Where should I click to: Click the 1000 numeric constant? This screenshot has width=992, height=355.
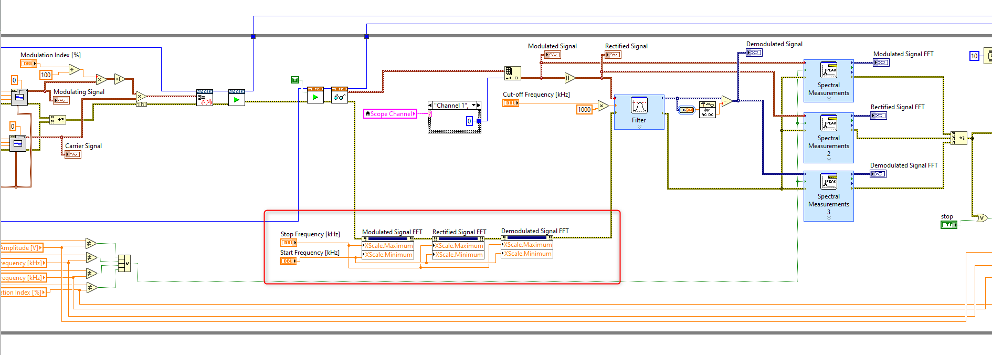click(584, 109)
